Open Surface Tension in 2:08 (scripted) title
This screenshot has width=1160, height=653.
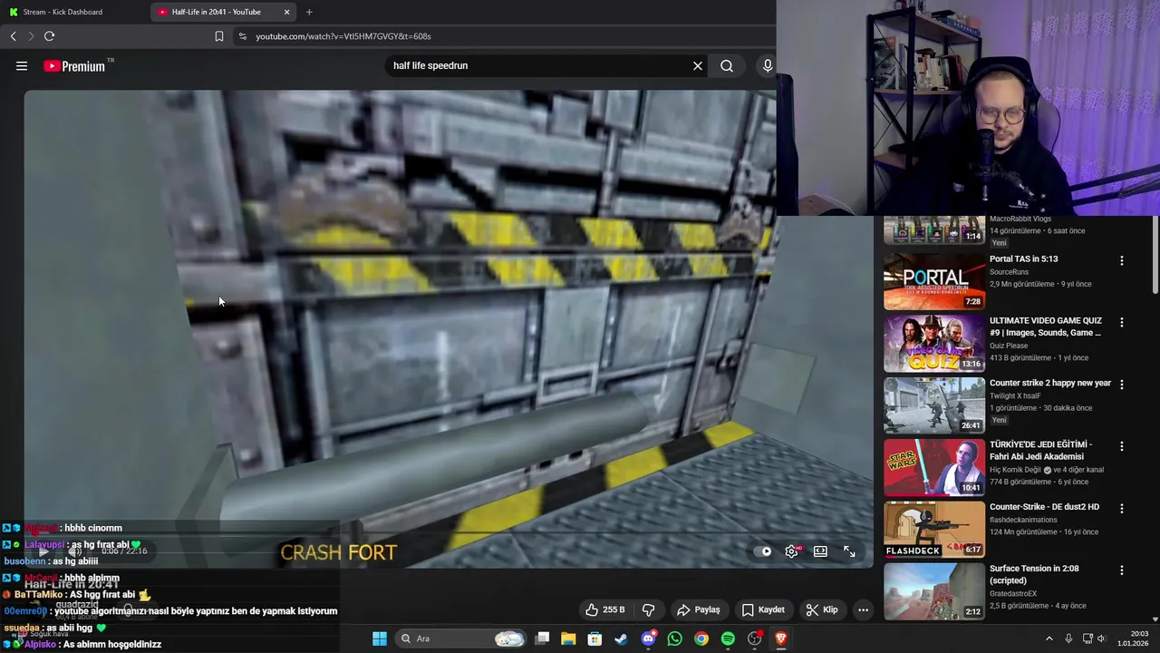[1034, 574]
